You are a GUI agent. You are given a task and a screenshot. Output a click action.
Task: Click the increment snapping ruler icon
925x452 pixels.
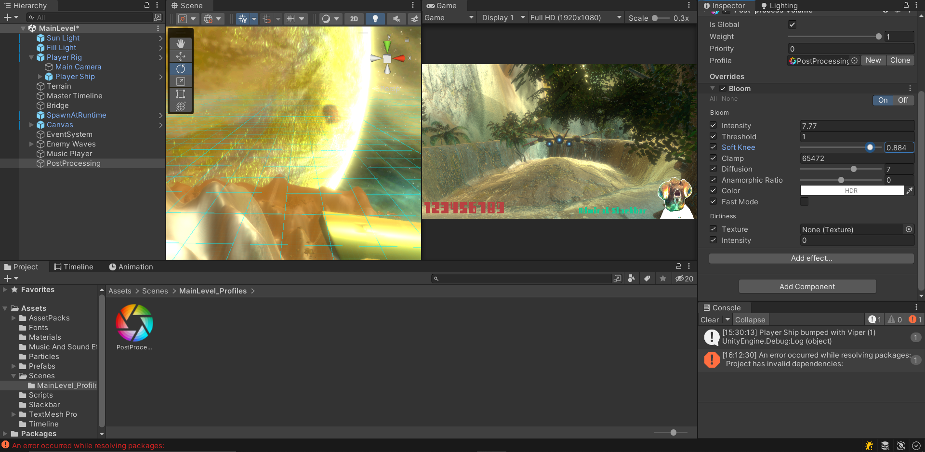tap(291, 18)
